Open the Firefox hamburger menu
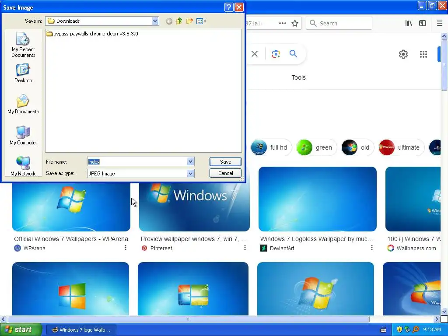This screenshot has width=448, height=336. [439, 24]
